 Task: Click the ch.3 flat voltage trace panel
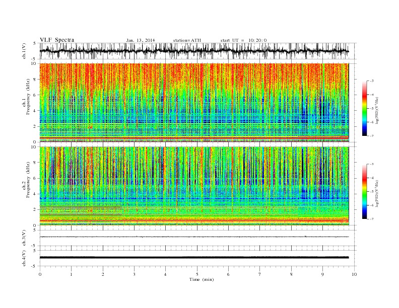197,238
